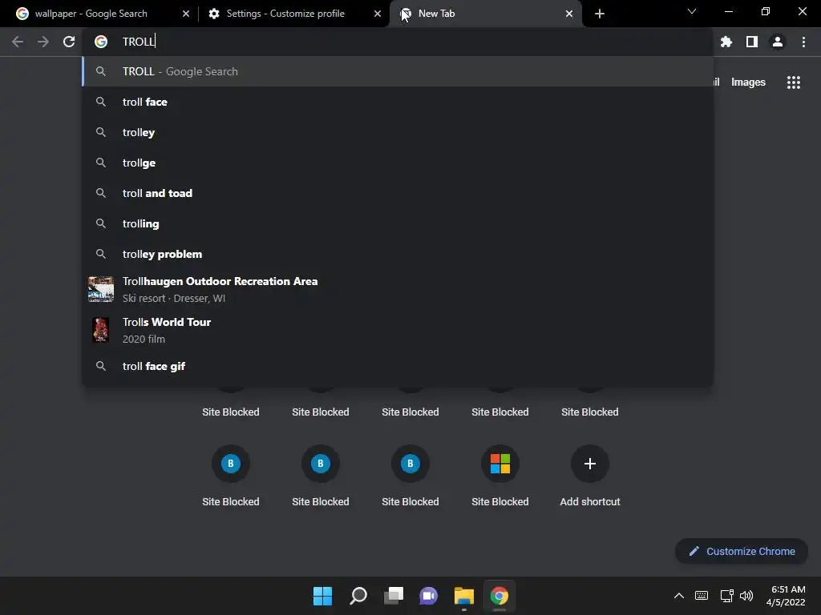Click the Trolls World Tour poster thumbnail
Image resolution: width=821 pixels, height=615 pixels.
100,330
